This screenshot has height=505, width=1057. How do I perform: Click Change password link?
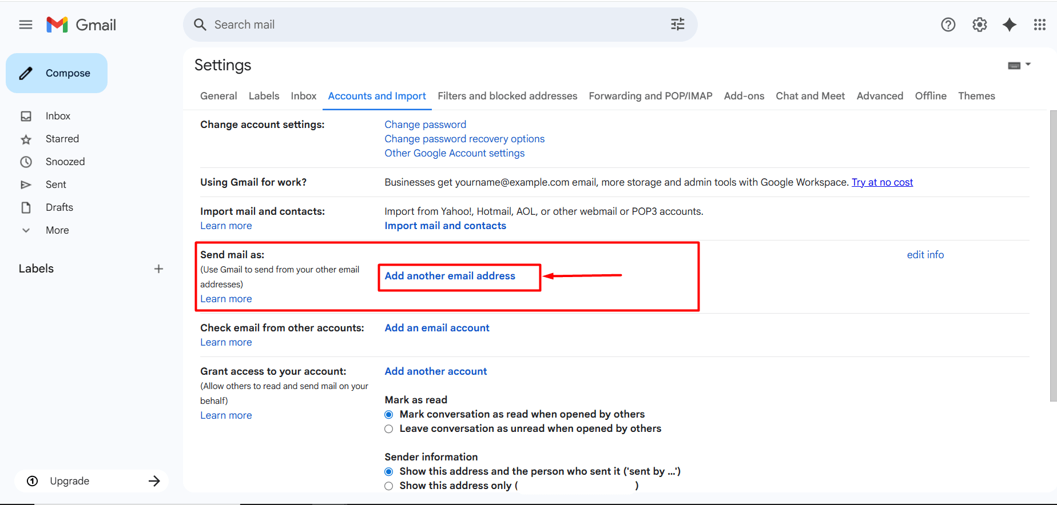pos(425,125)
